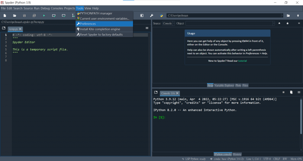
Task: Create a new file from toolbar
Action: click(5, 15)
